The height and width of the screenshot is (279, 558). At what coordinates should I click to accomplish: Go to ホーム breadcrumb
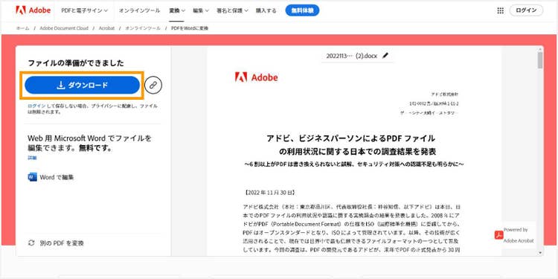tap(22, 28)
